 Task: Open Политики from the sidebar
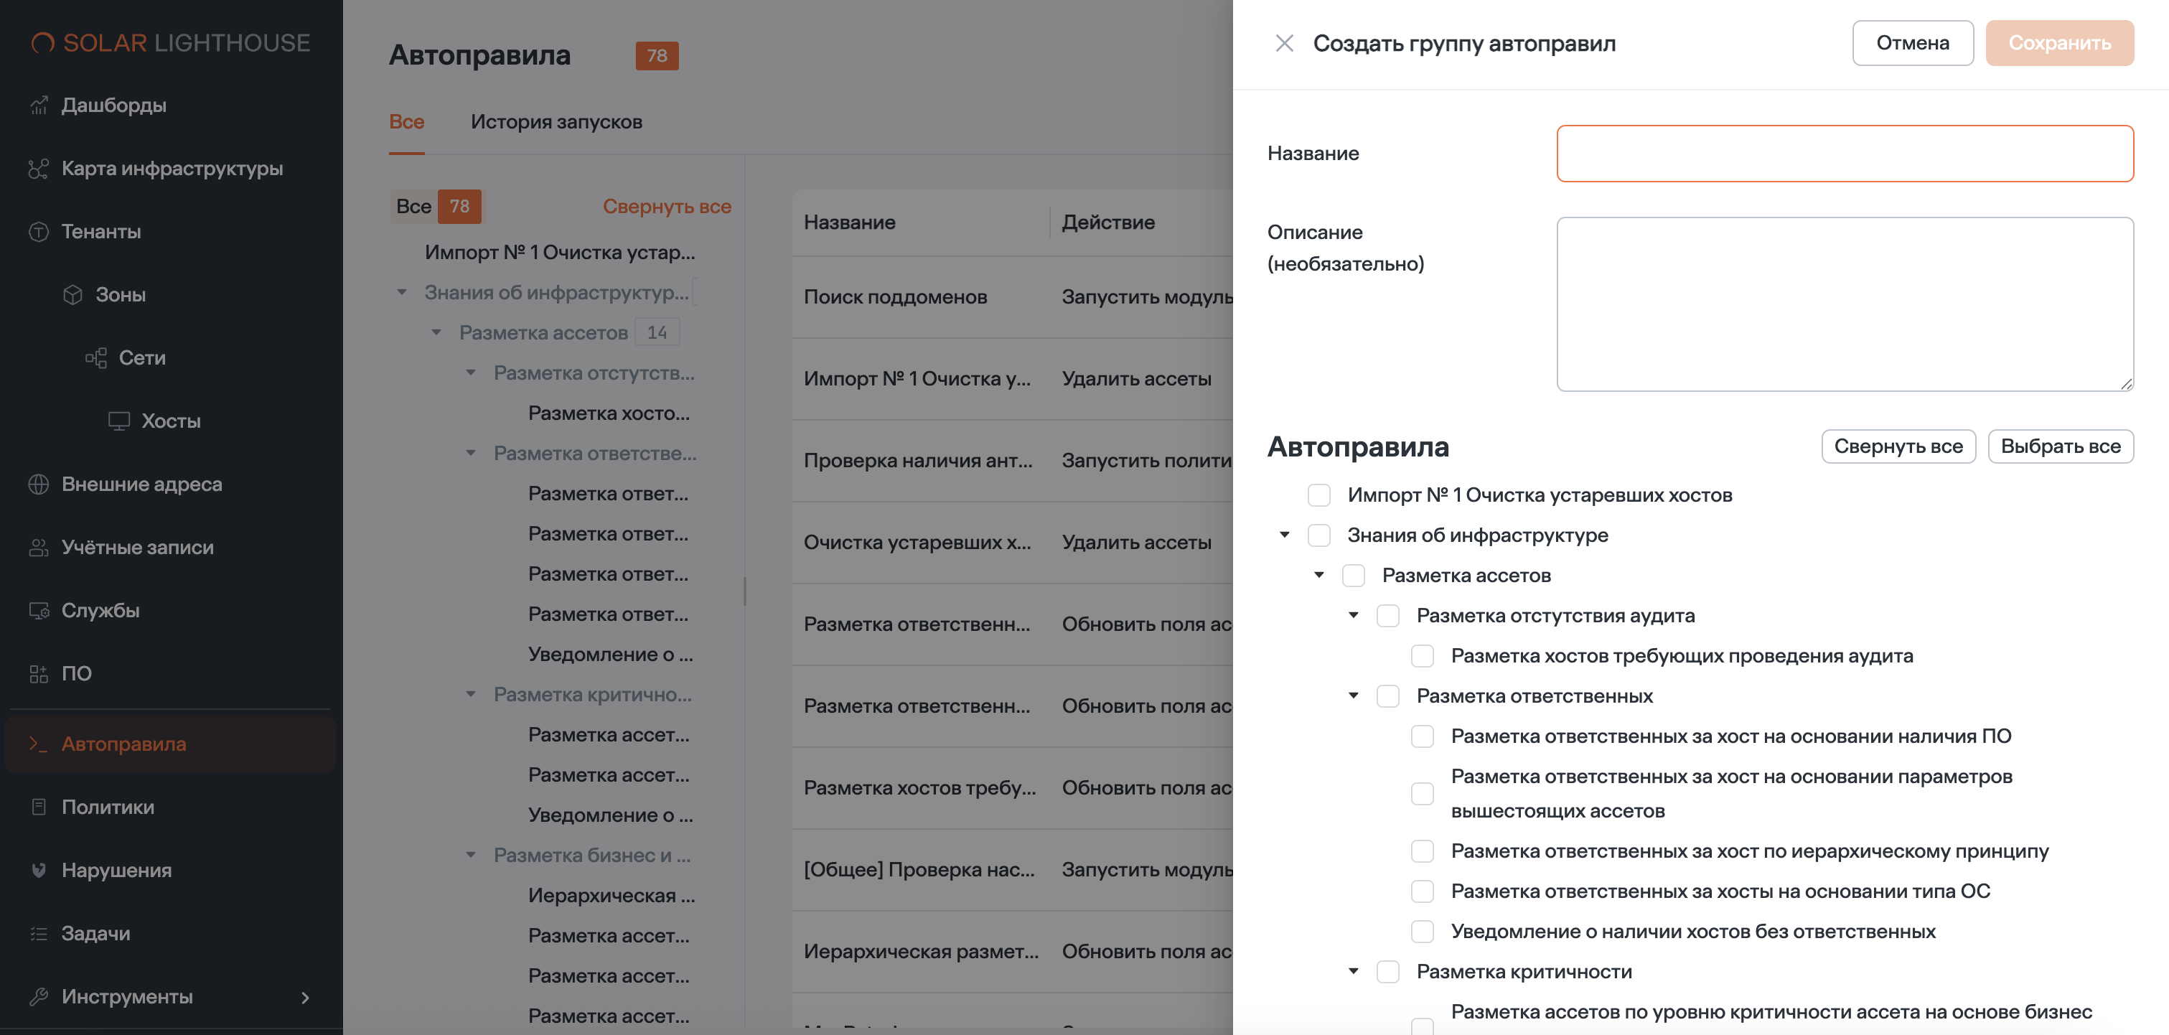click(x=108, y=807)
